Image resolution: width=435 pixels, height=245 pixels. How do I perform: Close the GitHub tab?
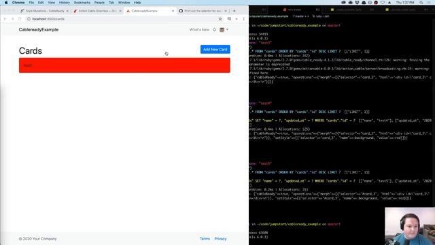point(226,11)
